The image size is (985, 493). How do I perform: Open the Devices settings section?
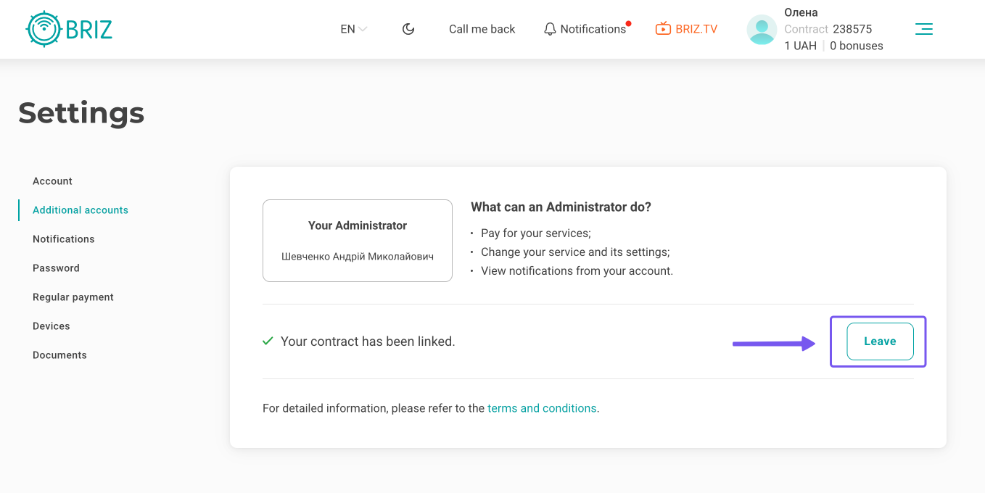pyautogui.click(x=51, y=326)
